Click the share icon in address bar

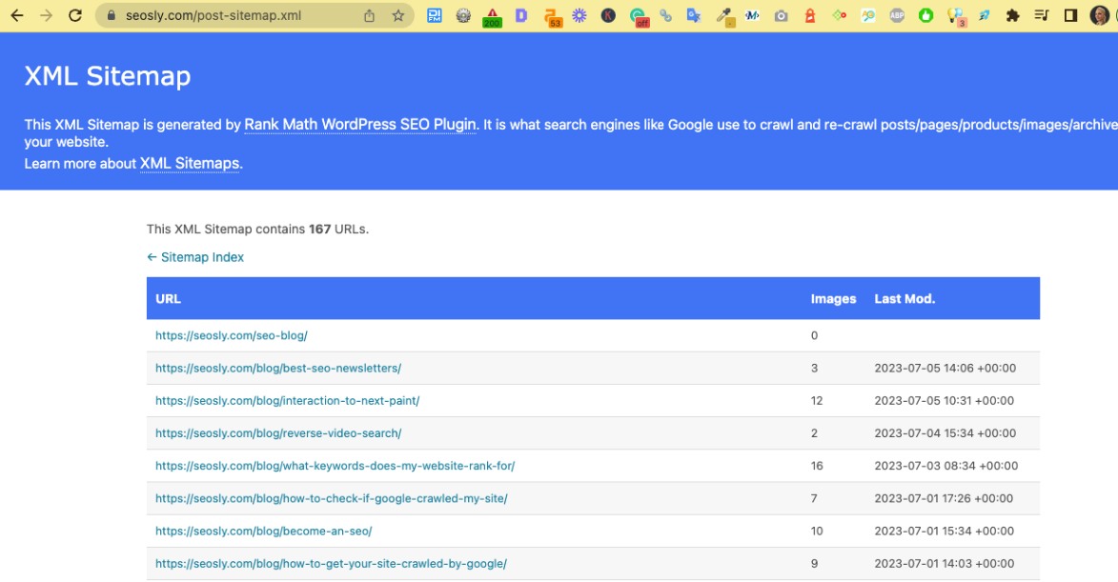click(x=370, y=15)
